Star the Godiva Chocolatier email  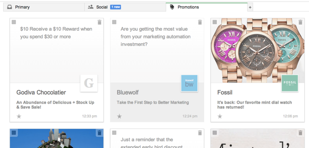coord(19,116)
